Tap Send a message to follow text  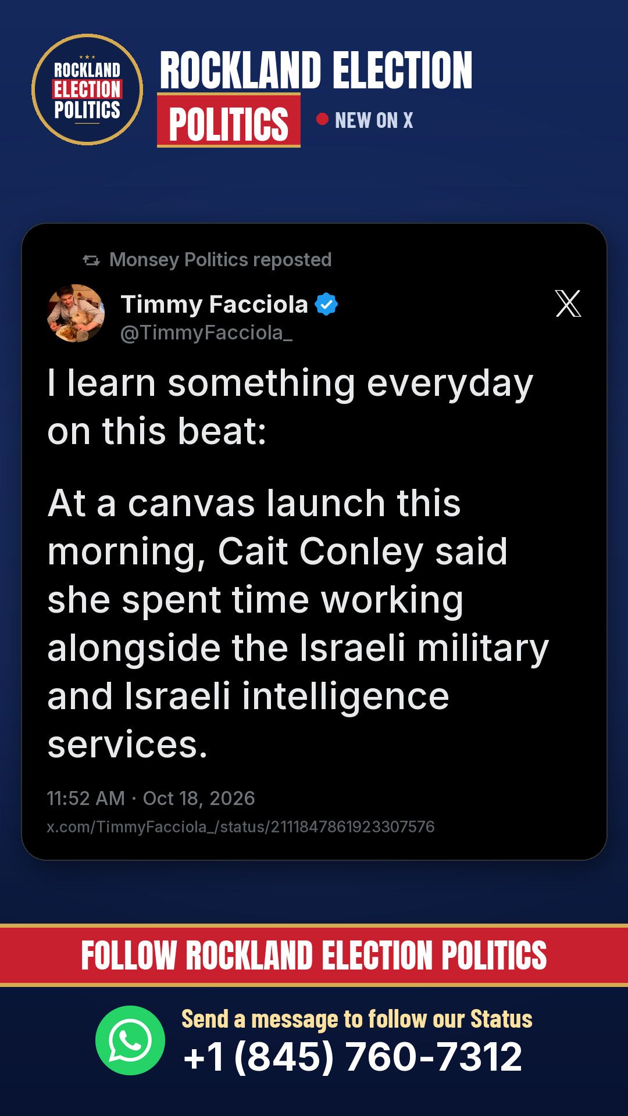[357, 1019]
